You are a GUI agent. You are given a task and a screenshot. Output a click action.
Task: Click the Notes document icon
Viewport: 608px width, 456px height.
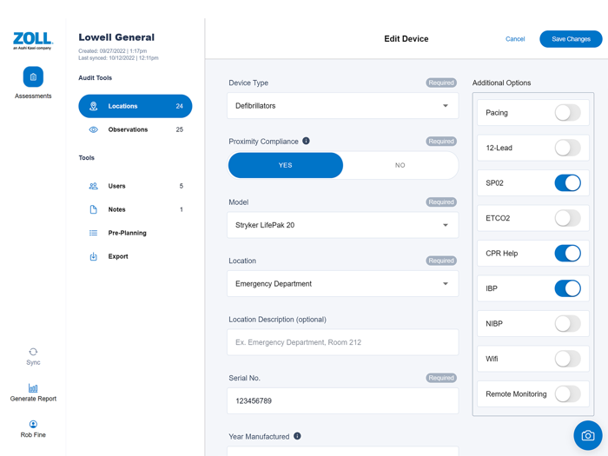coord(94,209)
